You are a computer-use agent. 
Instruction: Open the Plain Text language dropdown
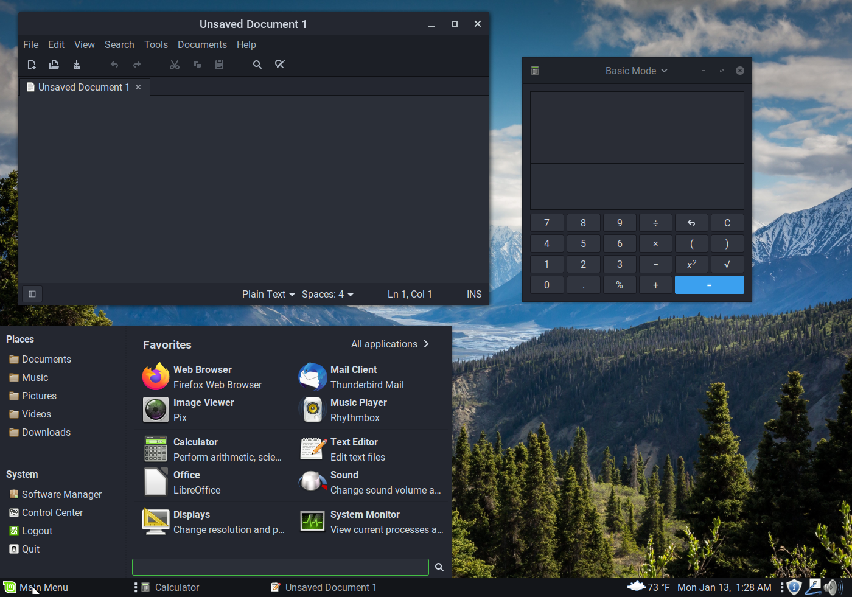click(268, 294)
